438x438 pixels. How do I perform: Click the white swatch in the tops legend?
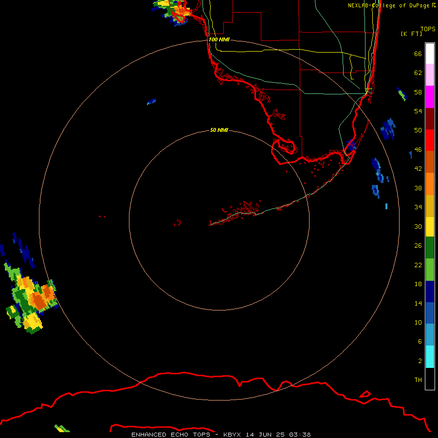coord(430,54)
